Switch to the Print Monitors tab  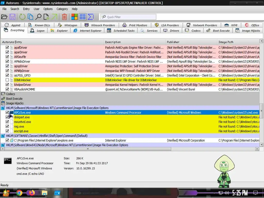(135, 25)
